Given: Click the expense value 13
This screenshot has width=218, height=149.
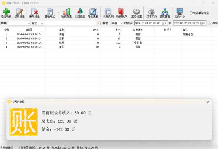Looking at the screenshot, I should tap(119, 39).
